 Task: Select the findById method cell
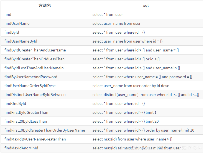pyautogui.click(x=12, y=32)
